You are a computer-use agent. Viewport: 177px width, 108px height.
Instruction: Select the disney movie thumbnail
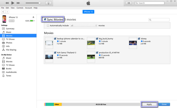point(133,43)
